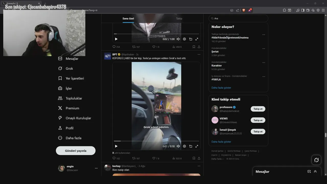Open Mesajlar in the left sidebar
Image resolution: width=327 pixels, height=184 pixels.
68,59
